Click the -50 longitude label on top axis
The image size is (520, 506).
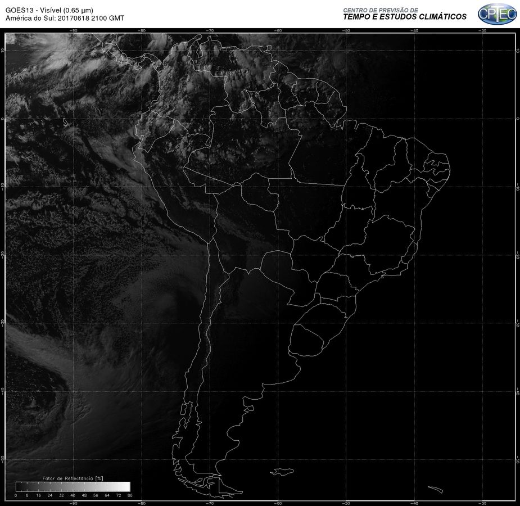click(x=346, y=30)
